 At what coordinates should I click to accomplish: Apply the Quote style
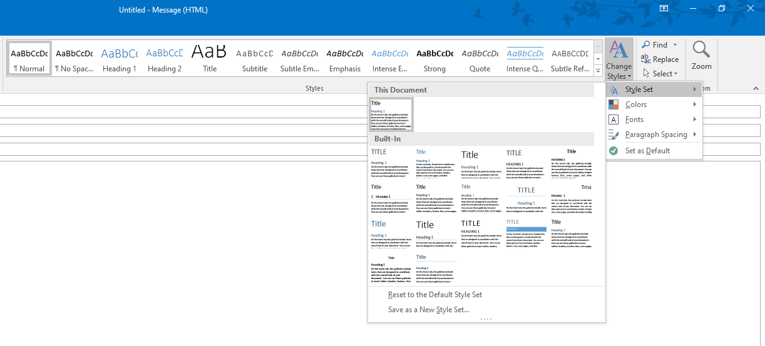tap(480, 59)
